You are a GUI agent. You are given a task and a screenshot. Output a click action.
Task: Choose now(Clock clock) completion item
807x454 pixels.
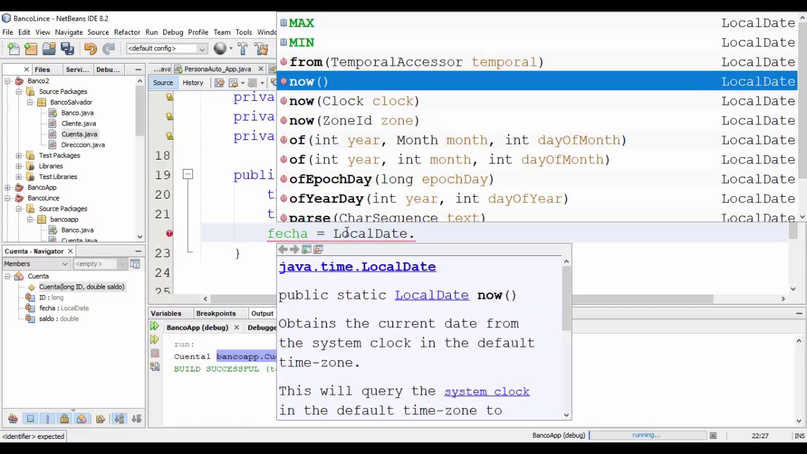click(537, 101)
